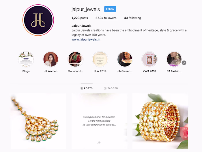Open the maang tikka jewellery post
This screenshot has height=152, width=202.
click(38, 121)
